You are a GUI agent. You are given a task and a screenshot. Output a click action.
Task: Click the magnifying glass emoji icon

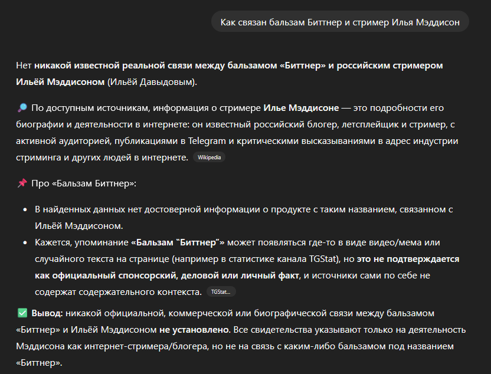(22, 108)
